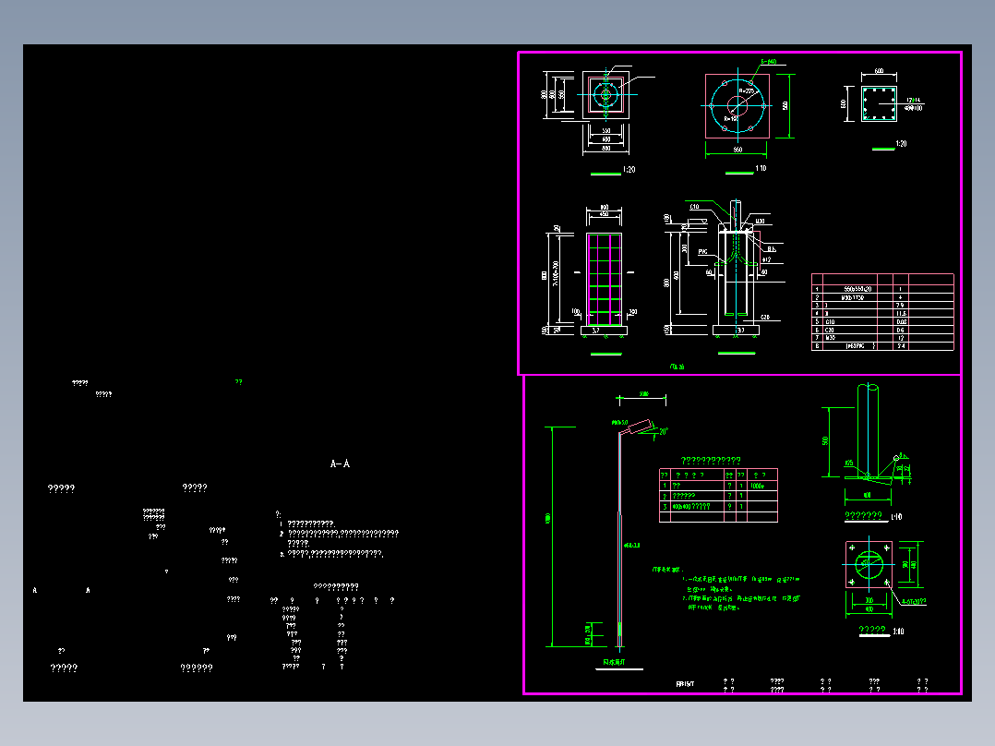Select the parts table row containing C20
The image size is (995, 746).
882,331
